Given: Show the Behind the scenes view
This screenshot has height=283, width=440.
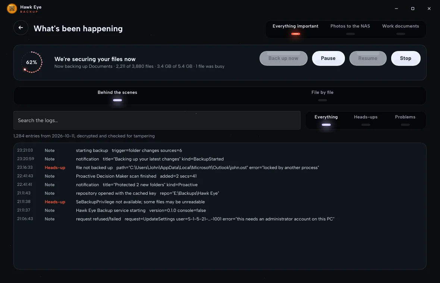Looking at the screenshot, I should click(x=117, y=96).
